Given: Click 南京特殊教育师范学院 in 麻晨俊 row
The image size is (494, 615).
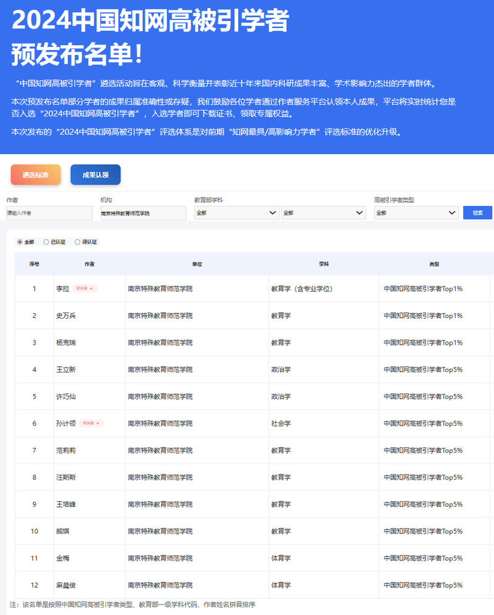Looking at the screenshot, I should tap(160, 585).
